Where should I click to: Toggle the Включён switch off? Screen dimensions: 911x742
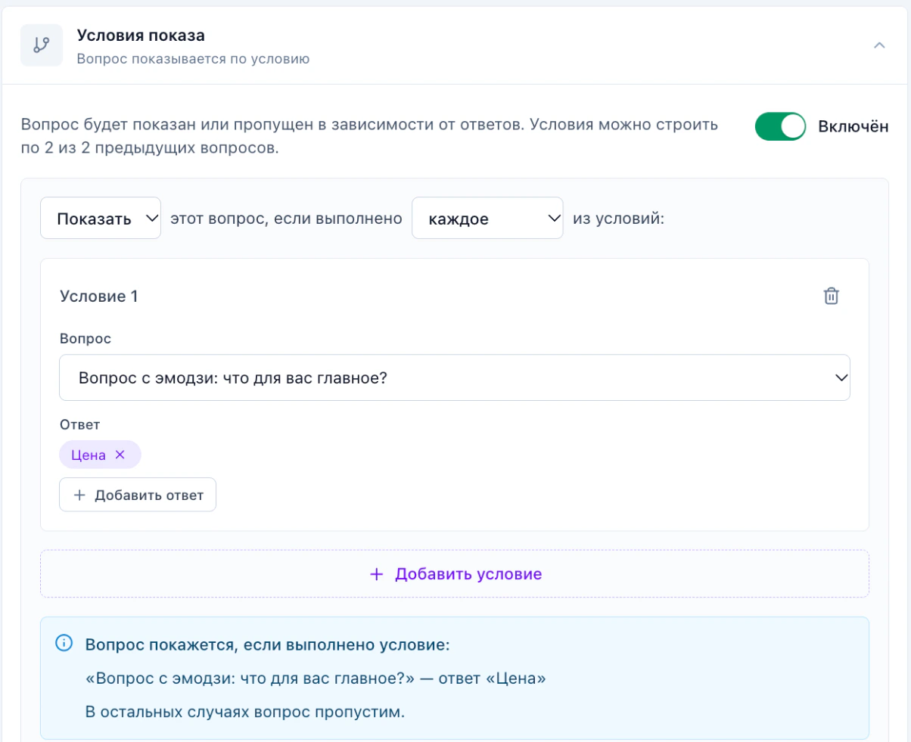(x=781, y=127)
